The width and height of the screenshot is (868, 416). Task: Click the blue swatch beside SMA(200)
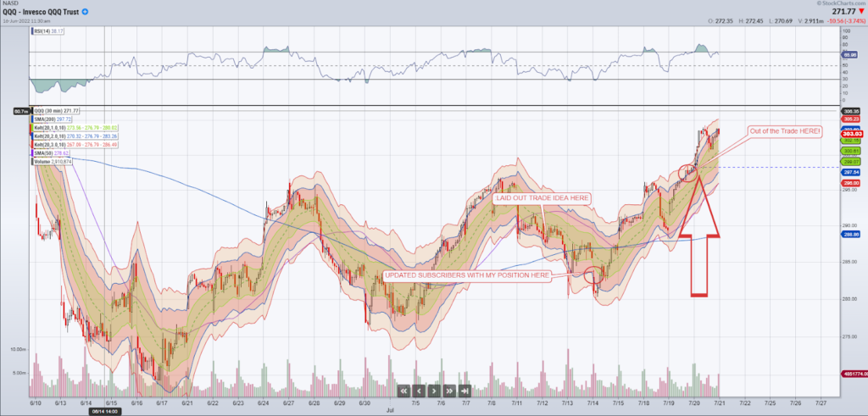coord(33,119)
